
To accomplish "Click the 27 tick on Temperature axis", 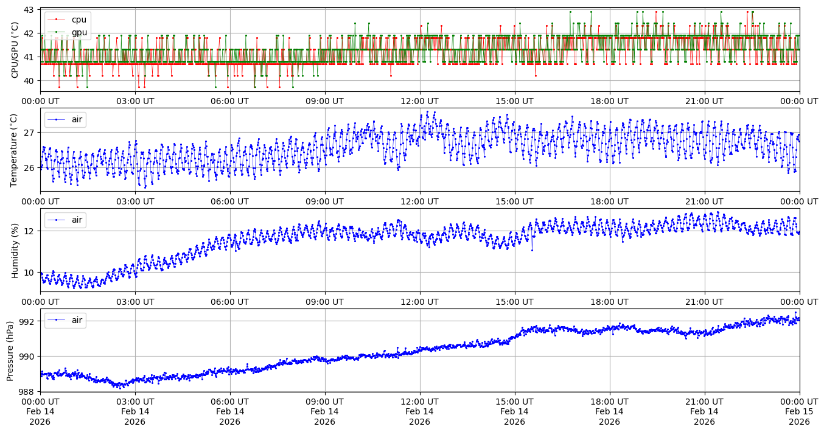I will click(29, 133).
